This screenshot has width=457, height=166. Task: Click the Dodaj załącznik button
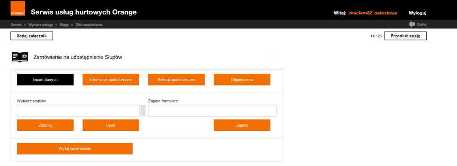[32, 36]
